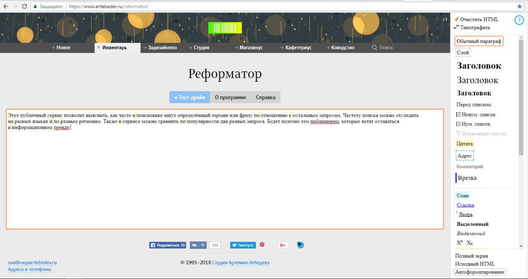Insert a Ссылка link
This screenshot has height=279, width=528.
(x=465, y=205)
